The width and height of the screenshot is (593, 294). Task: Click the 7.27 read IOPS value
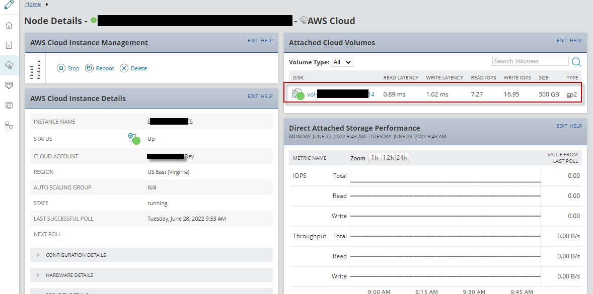point(477,94)
